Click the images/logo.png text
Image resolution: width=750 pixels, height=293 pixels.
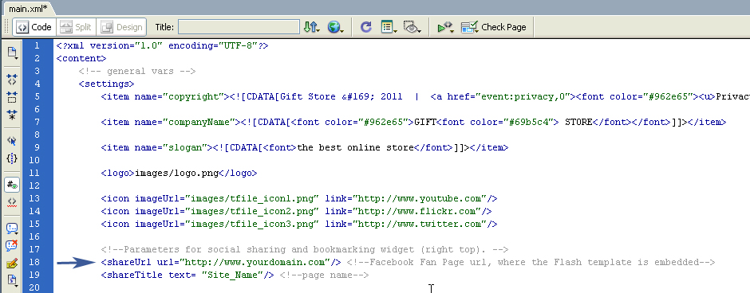(176, 174)
